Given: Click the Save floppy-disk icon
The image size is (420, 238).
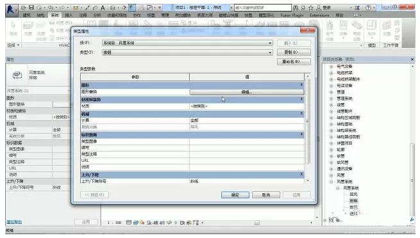Looking at the screenshot, I should 31,8.
